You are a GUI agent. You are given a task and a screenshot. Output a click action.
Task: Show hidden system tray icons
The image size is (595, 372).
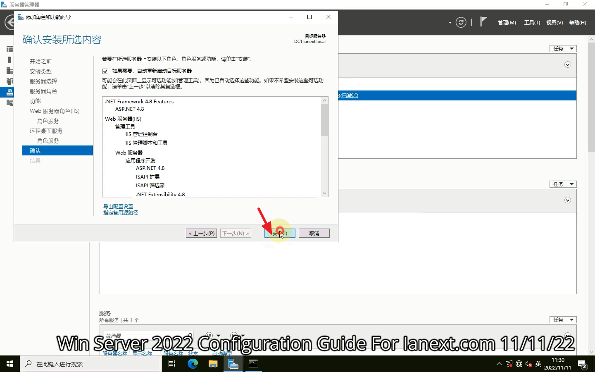[499, 364]
